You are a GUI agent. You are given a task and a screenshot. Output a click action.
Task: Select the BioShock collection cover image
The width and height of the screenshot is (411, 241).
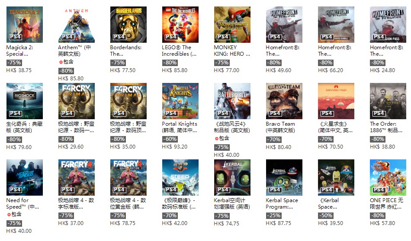click(x=24, y=101)
